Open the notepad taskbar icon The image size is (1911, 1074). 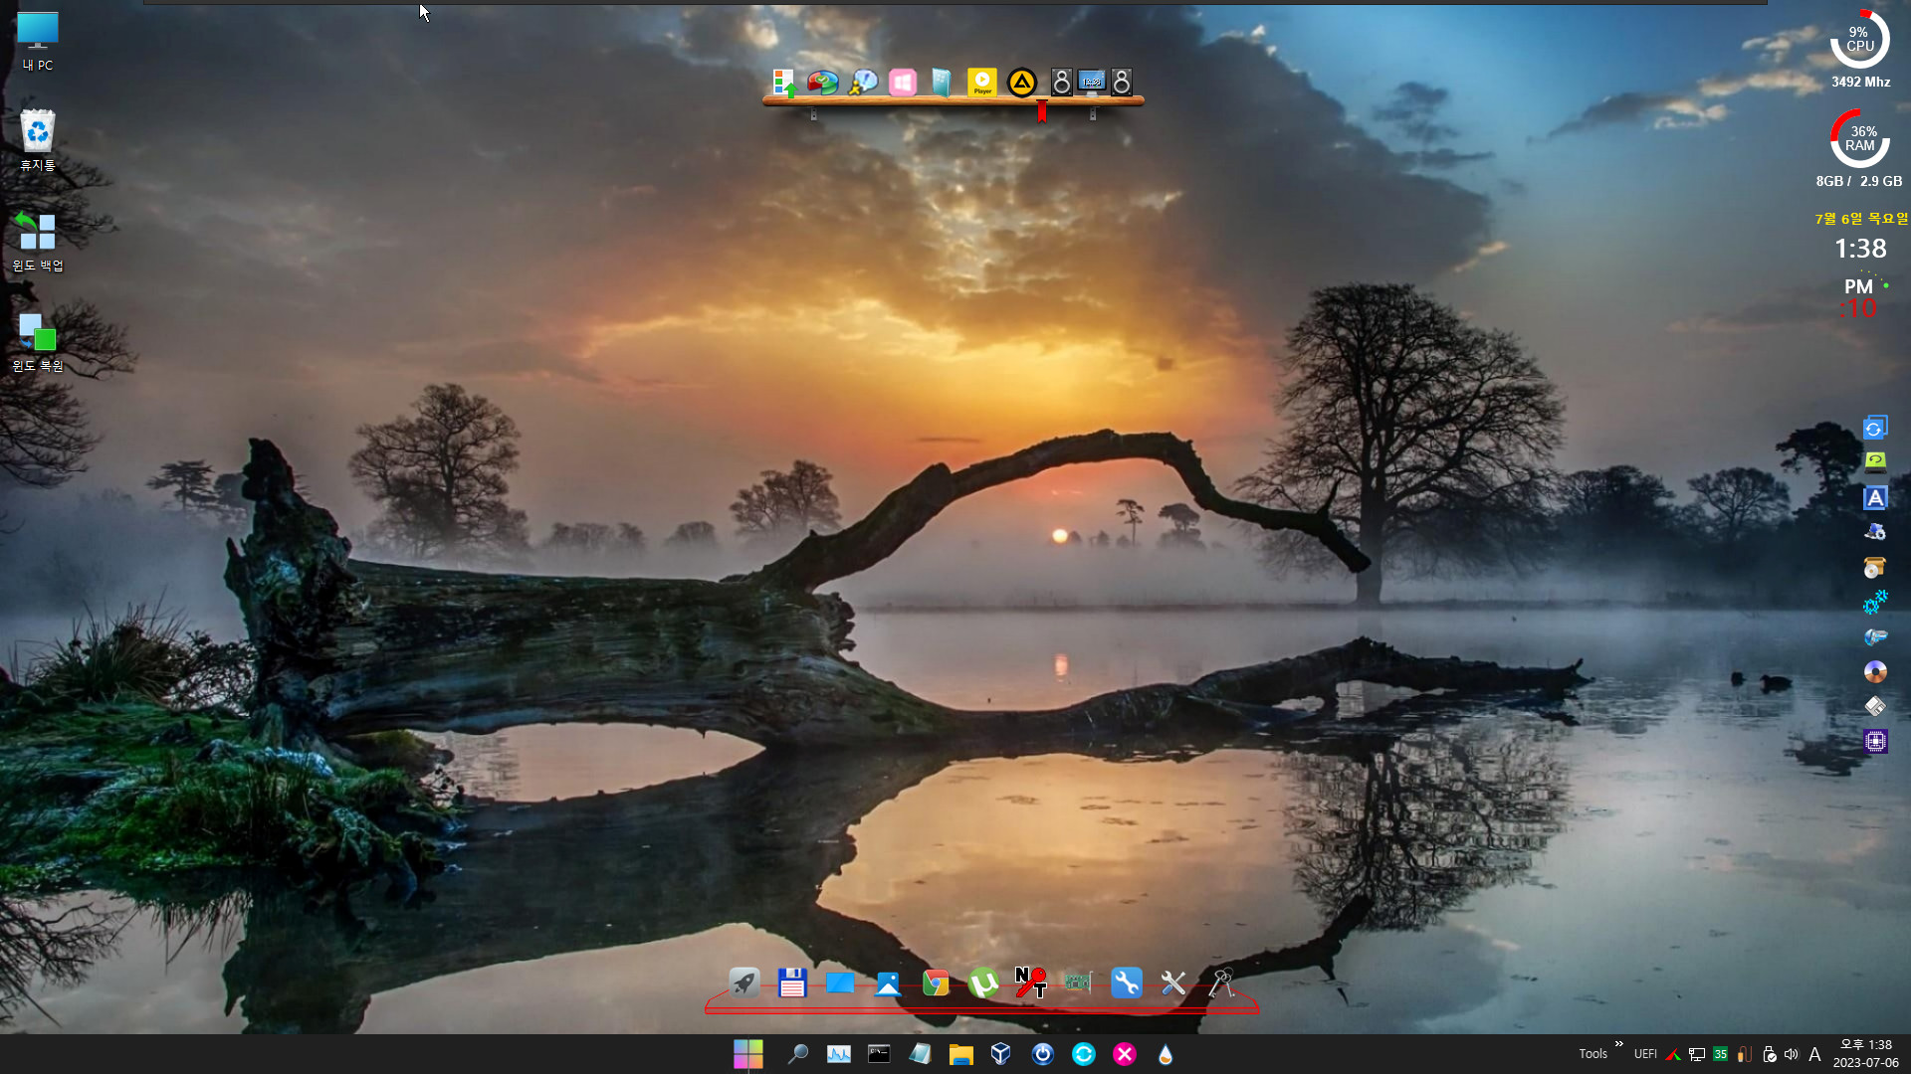pyautogui.click(x=920, y=1054)
